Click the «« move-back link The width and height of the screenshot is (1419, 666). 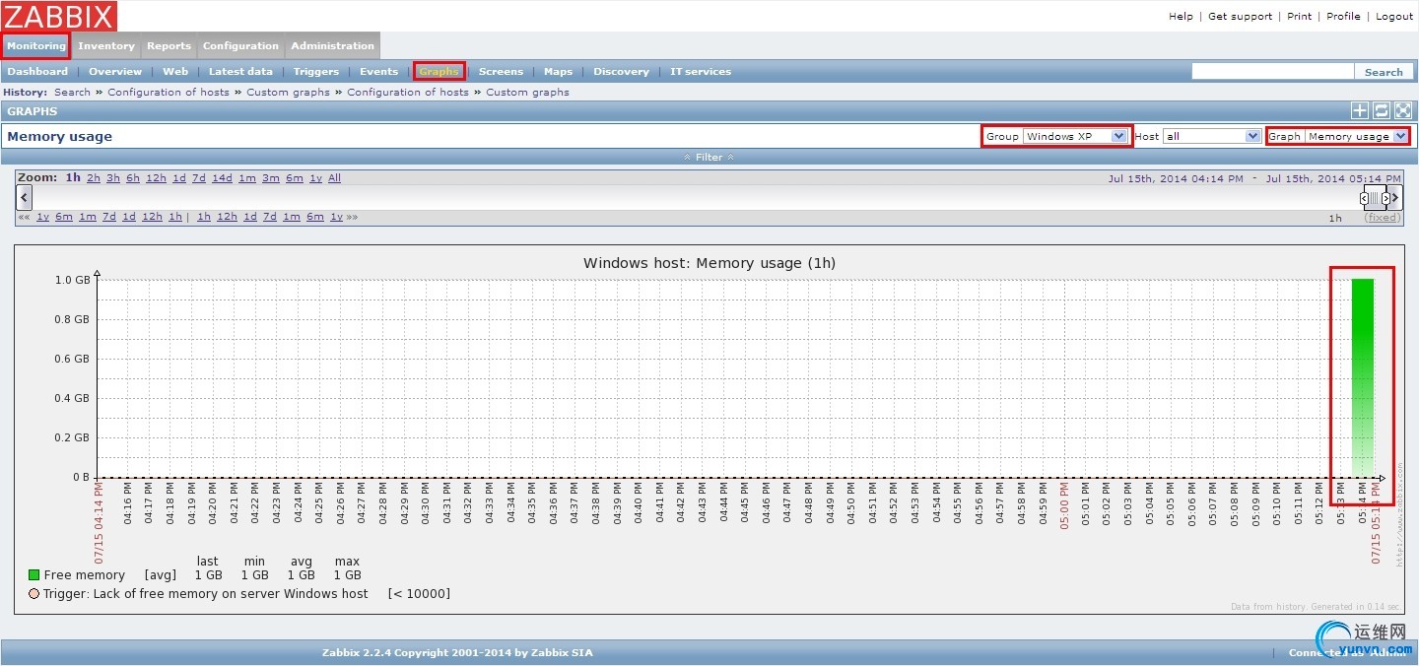(x=24, y=217)
